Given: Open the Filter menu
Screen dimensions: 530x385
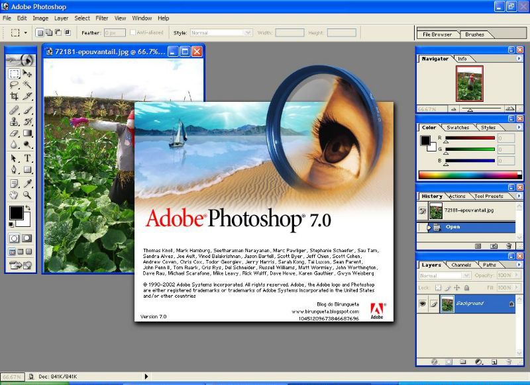Looking at the screenshot, I should 102,19.
